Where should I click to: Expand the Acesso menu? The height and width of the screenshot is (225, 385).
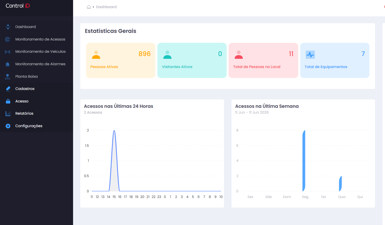point(36,101)
